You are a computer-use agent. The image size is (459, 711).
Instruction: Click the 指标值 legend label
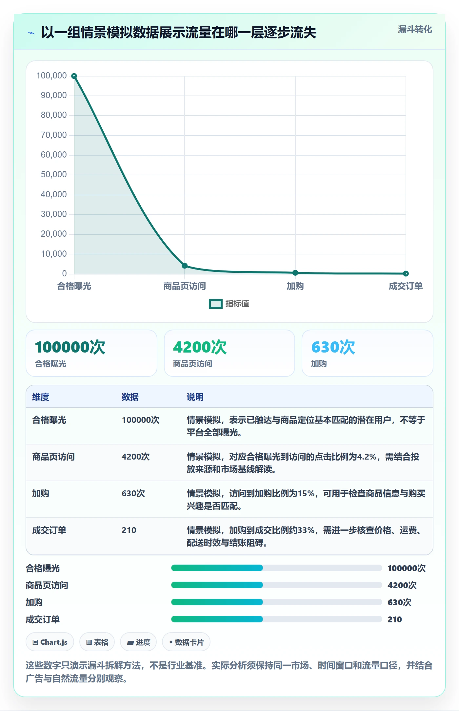[x=237, y=304]
